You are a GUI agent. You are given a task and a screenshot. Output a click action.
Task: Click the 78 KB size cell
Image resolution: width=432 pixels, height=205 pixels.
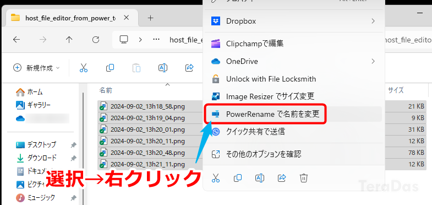pos(416,153)
